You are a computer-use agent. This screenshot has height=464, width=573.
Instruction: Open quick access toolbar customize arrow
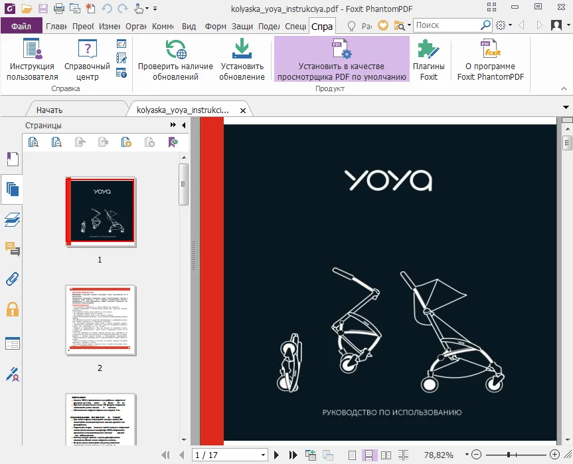155,9
